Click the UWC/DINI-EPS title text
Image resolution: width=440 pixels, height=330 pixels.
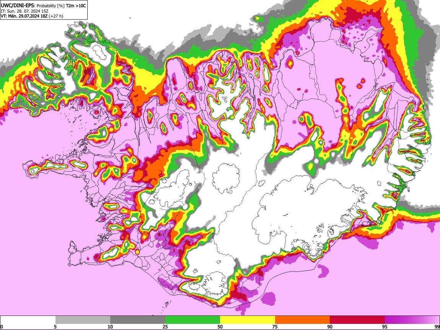tap(18, 6)
